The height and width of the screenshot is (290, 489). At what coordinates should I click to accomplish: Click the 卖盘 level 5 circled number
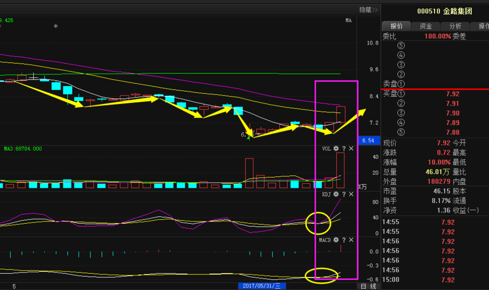pyautogui.click(x=401, y=46)
